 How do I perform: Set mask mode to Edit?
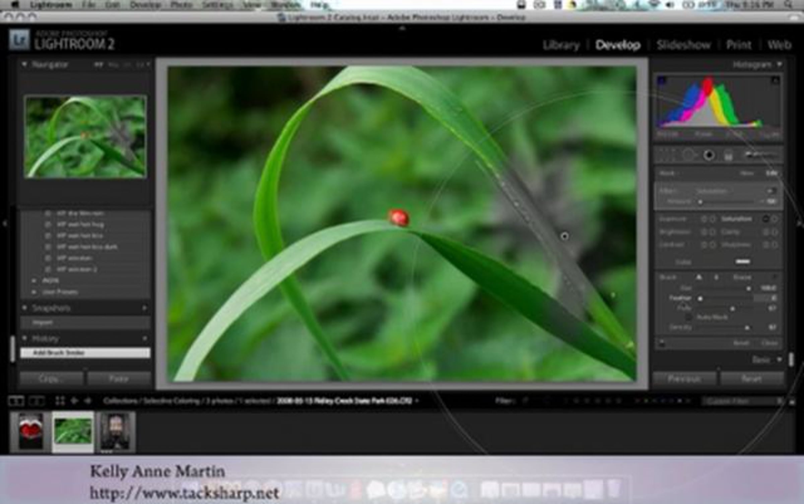click(772, 173)
